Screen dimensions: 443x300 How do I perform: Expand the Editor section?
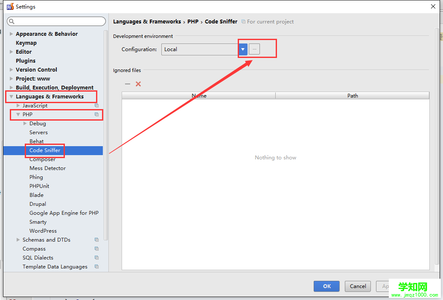(11, 52)
